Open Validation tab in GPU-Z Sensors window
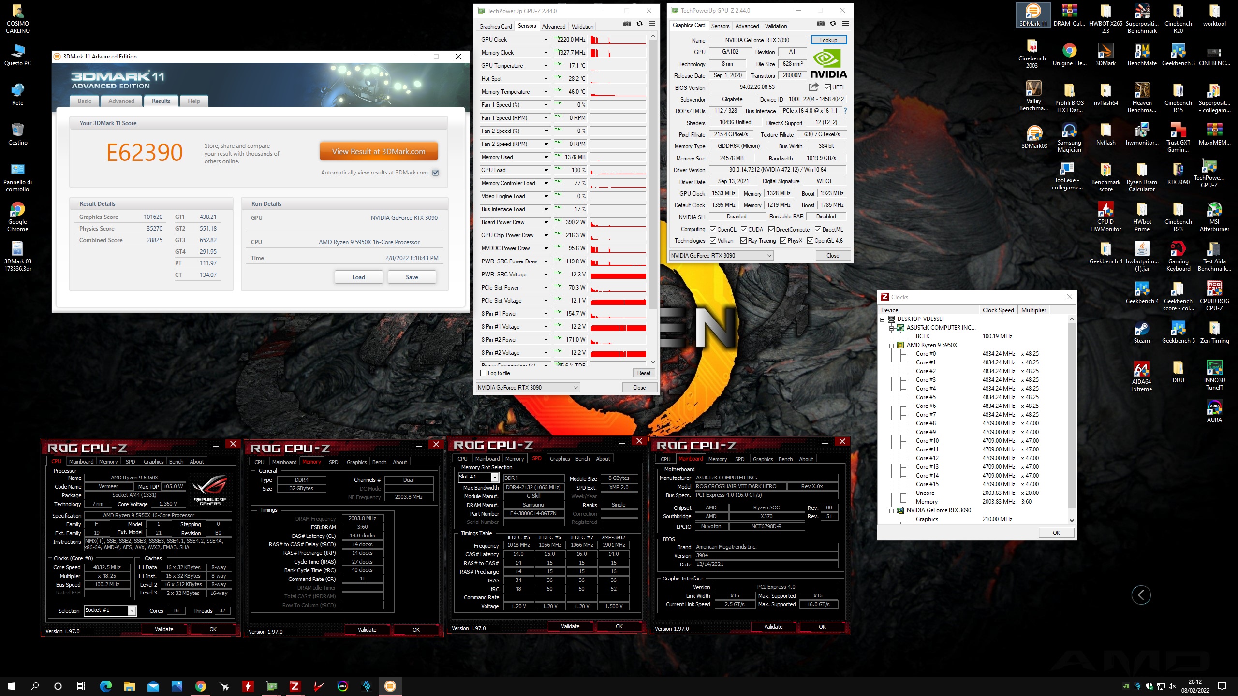Screen dimensions: 1238x696 tap(582, 26)
